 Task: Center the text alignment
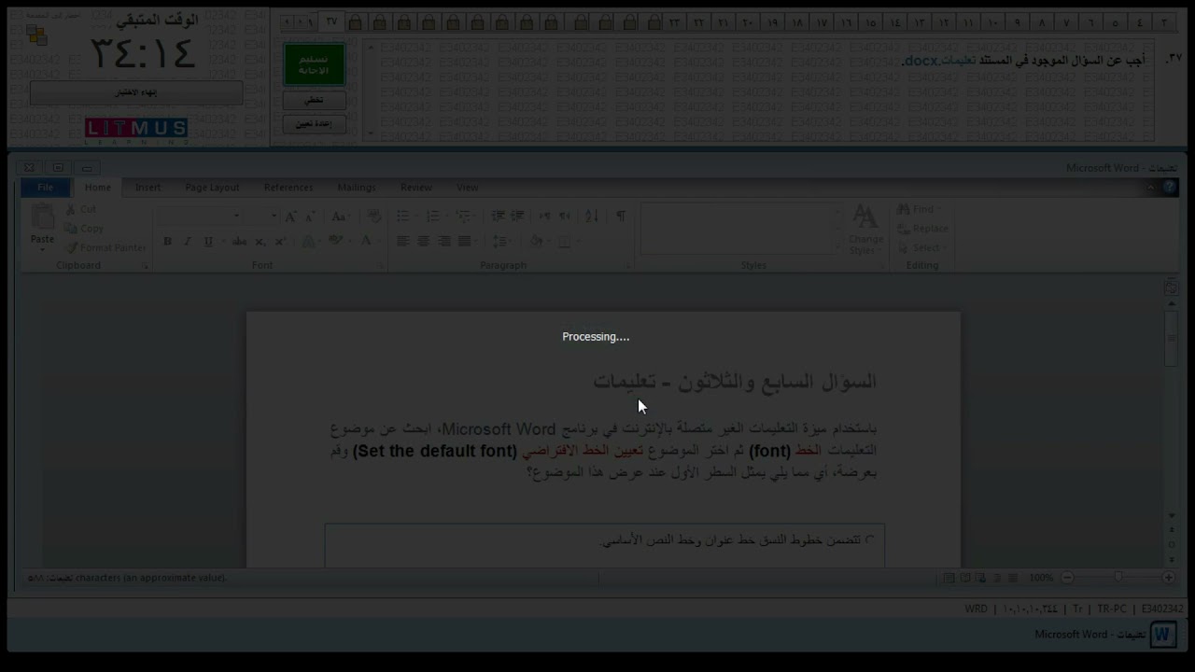click(424, 241)
